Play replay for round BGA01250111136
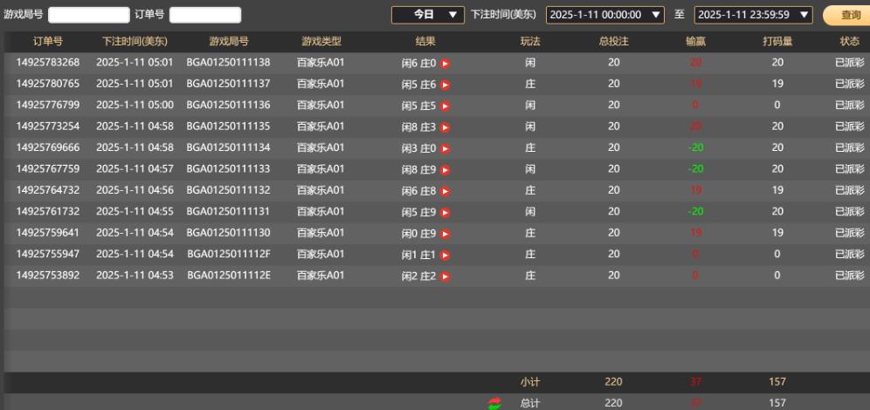 445,106
